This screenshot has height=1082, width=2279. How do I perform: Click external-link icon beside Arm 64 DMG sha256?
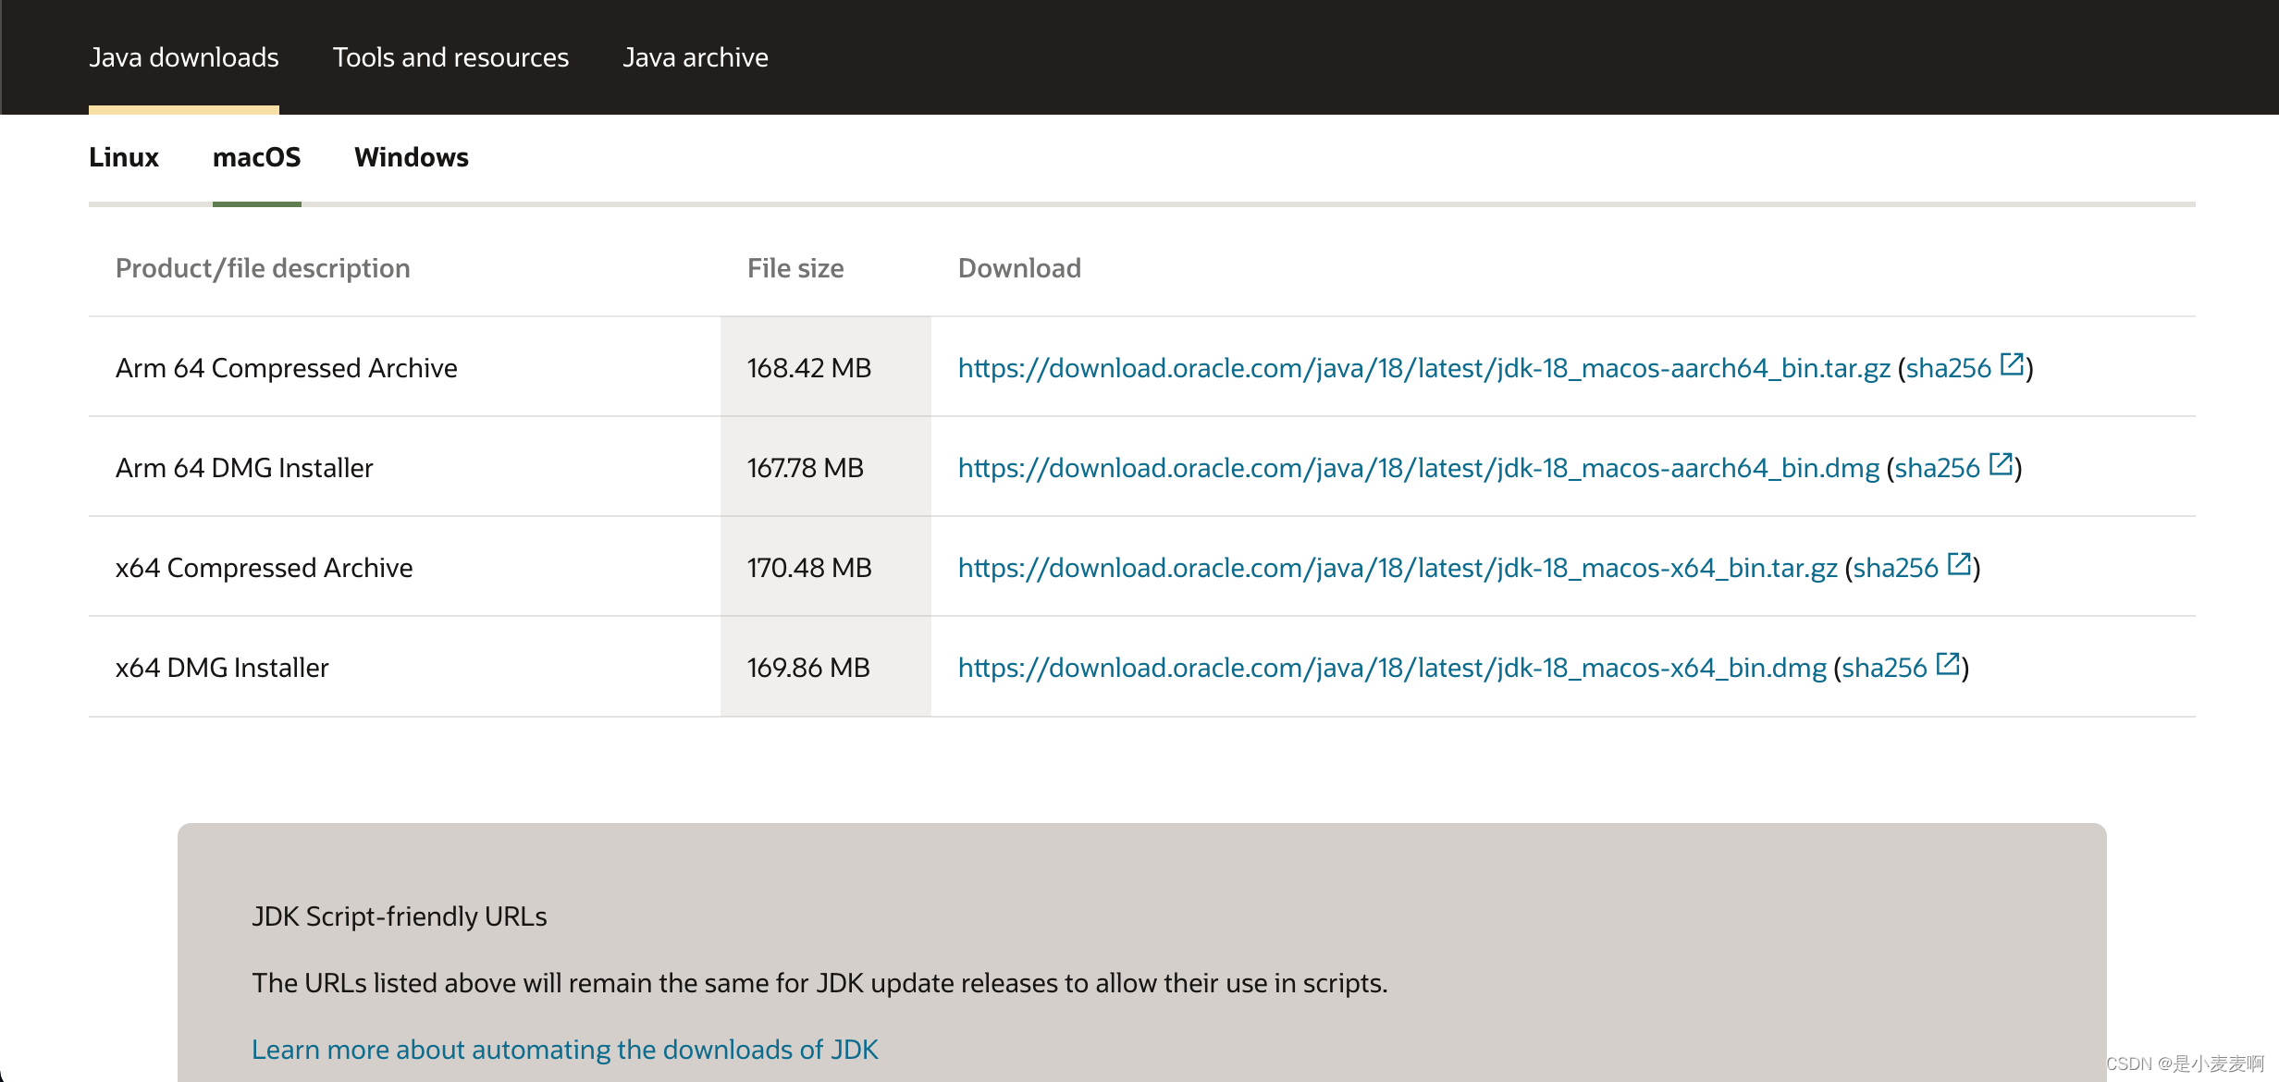coord(2001,464)
